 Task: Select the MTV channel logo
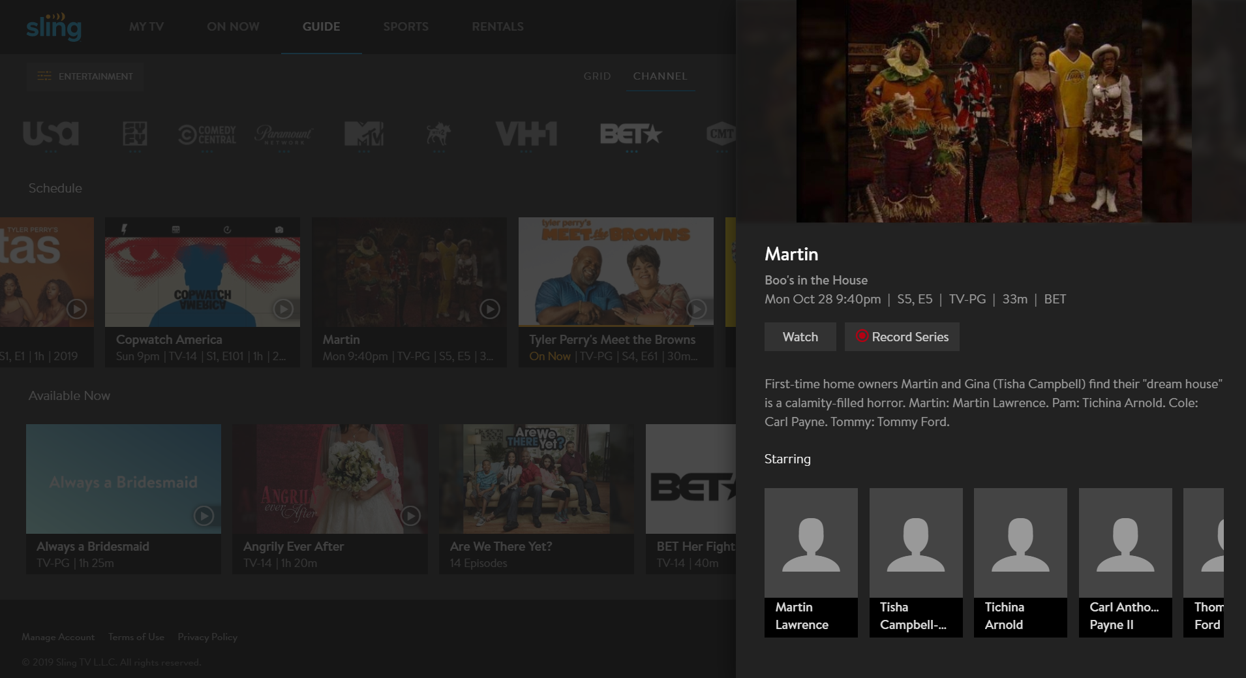(x=364, y=134)
